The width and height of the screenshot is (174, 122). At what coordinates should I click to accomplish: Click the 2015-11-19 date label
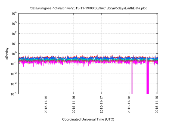point(157,105)
